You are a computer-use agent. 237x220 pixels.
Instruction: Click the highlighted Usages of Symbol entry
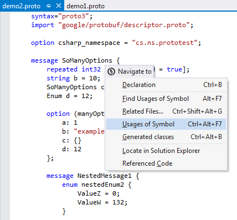[166, 124]
